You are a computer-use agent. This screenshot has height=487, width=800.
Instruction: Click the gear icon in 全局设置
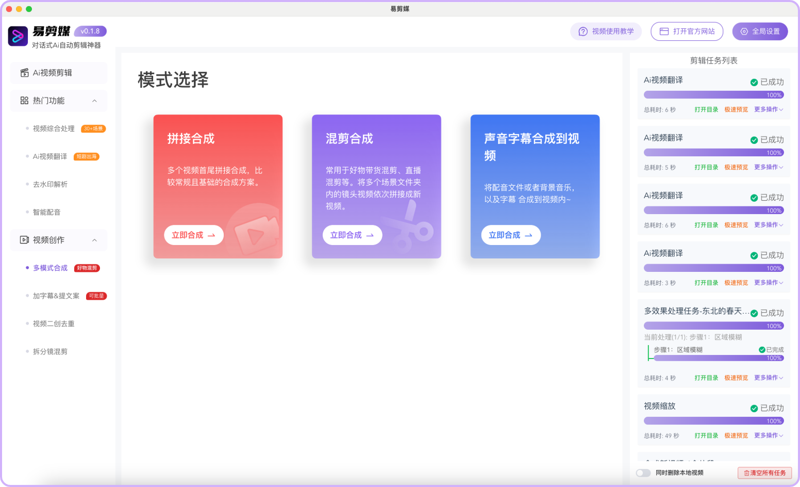point(744,31)
